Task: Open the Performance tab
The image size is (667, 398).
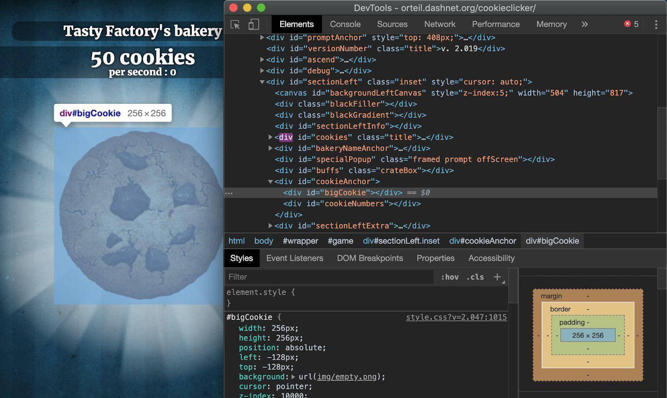Action: 496,24
